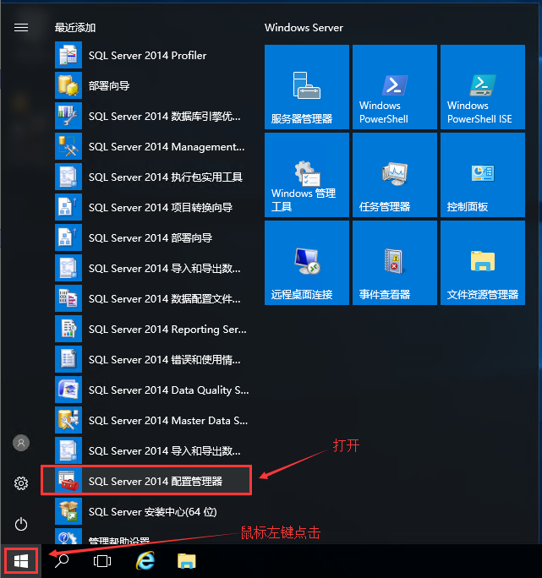The height and width of the screenshot is (578, 542).
Task: Open SQL Server 2014 Profiler icon
Action: point(68,55)
